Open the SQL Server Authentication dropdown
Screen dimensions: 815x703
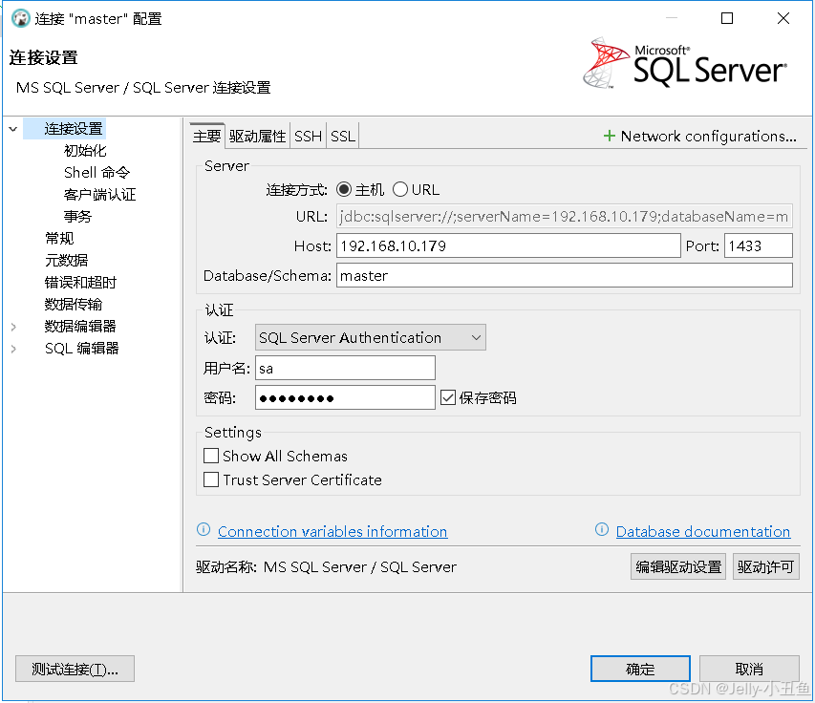click(370, 338)
